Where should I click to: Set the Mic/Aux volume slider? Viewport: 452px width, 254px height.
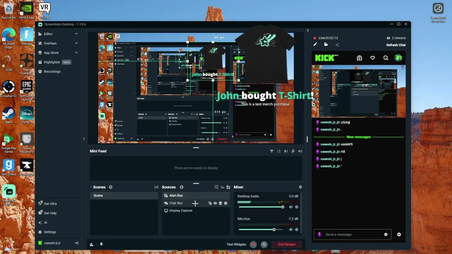coord(261,230)
